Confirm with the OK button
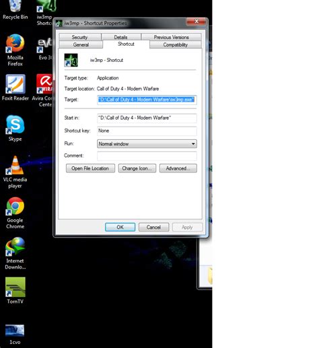This screenshot has width=319, height=348. 120,227
